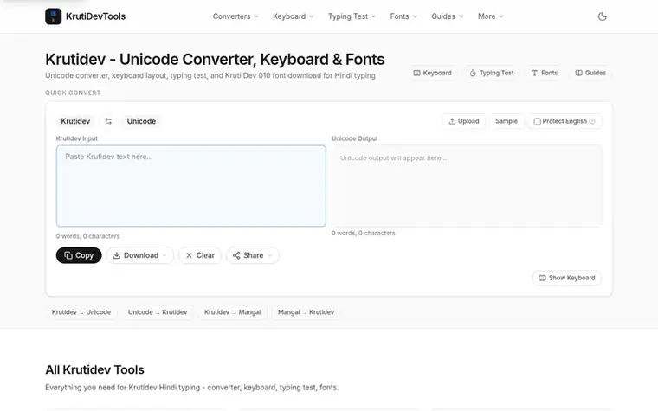The height and width of the screenshot is (411, 658).
Task: Choose Unicode → Krutidev converter chip
Action: click(158, 312)
